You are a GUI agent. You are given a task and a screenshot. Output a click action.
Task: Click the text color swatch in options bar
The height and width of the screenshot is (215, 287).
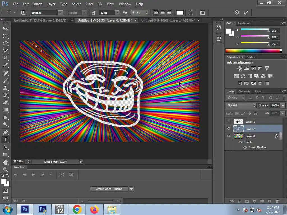[x=180, y=13]
